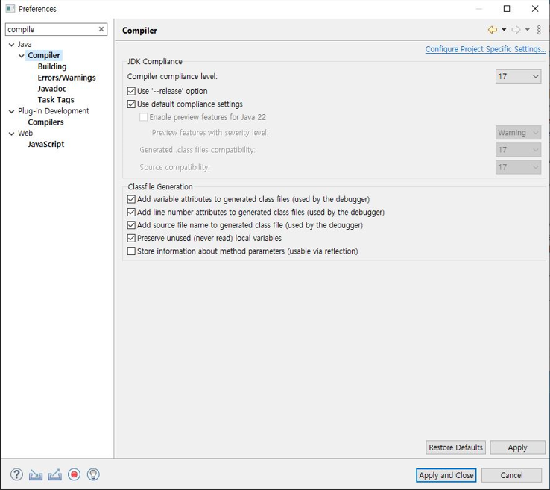
Task: Open the JavaScript preferences page
Action: point(46,144)
